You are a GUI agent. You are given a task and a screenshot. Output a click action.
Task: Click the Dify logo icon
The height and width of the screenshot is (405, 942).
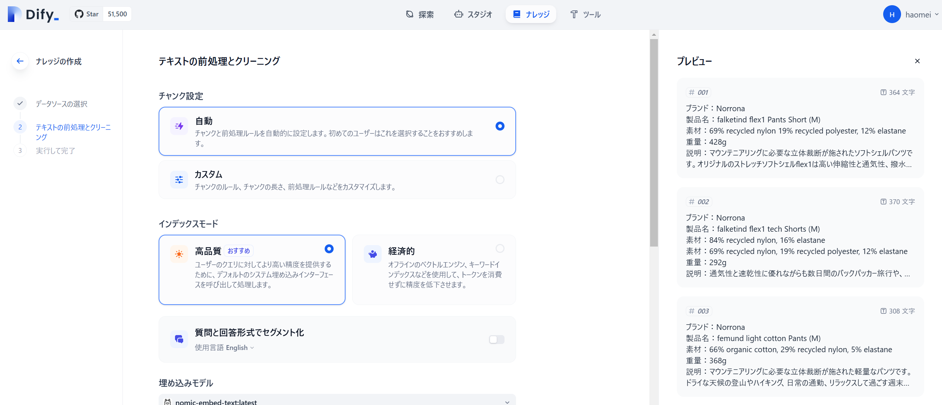click(15, 14)
